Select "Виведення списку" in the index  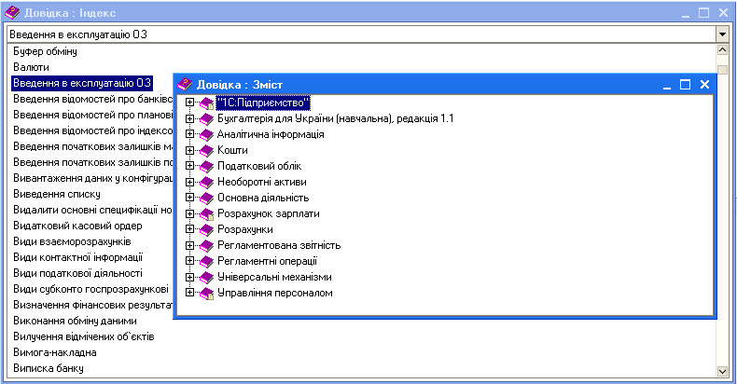[56, 195]
